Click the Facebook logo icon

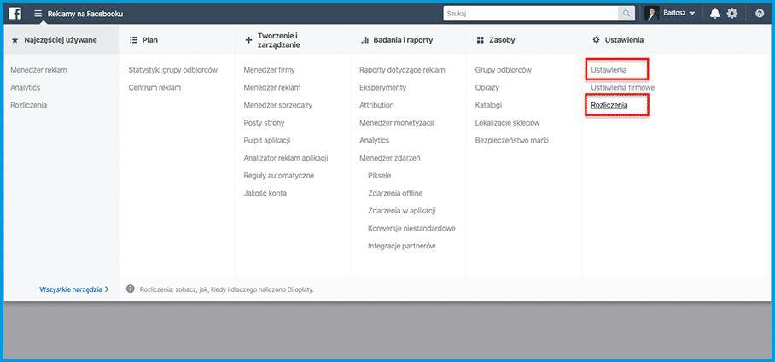pos(15,14)
